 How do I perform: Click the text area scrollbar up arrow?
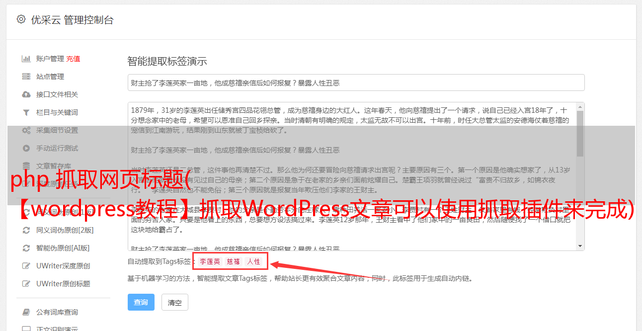coord(580,107)
